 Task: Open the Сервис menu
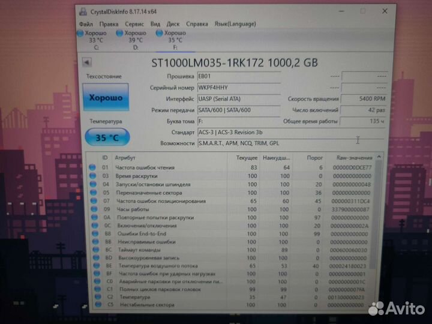click(x=134, y=24)
